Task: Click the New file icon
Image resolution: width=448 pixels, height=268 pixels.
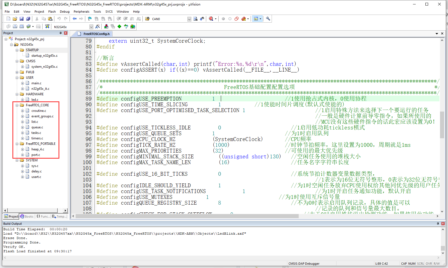Action: (8, 19)
